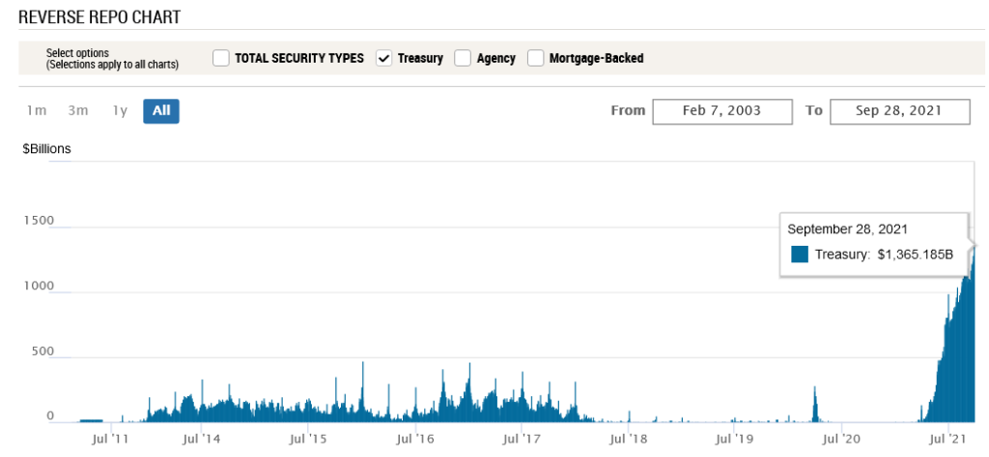Click the $Billions axis title
Screen dimensions: 989x457
47,149
